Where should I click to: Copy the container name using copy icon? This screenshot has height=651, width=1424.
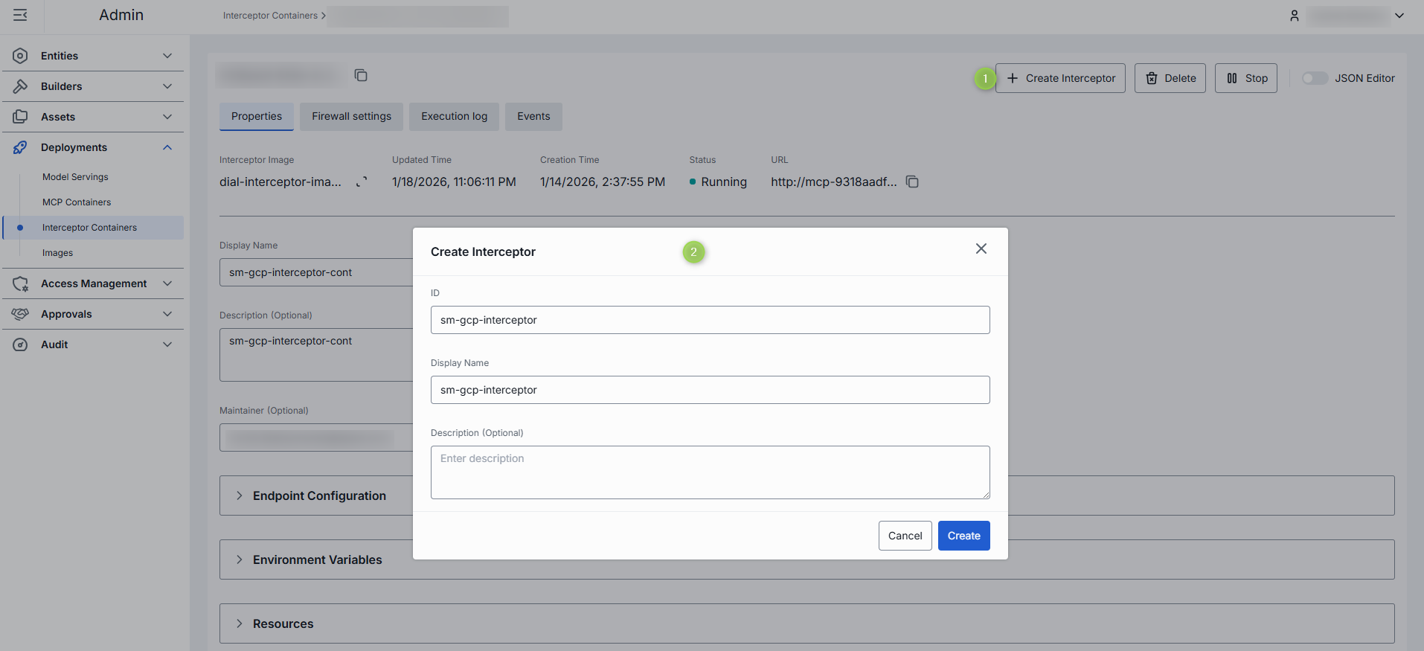pyautogui.click(x=361, y=75)
